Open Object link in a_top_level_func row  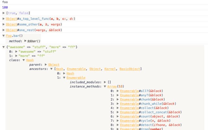coord(12,19)
